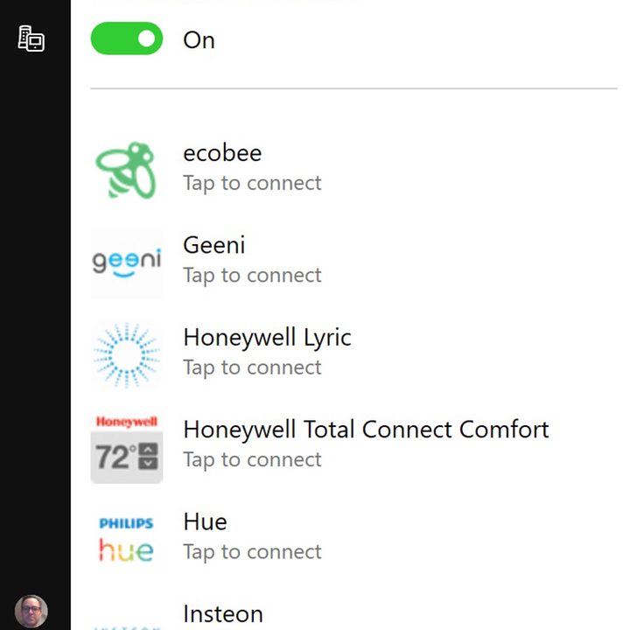Select the Geeni logo
630x630 pixels.
(127, 262)
